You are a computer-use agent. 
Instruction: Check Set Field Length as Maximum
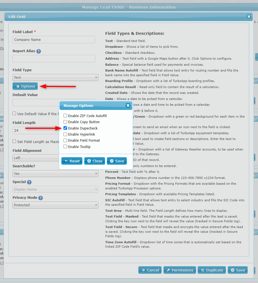[x=14, y=141]
